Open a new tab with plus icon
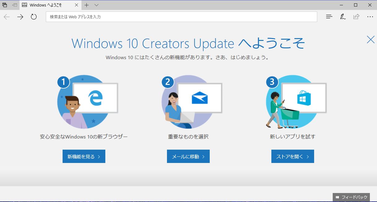This screenshot has width=377, height=202. point(87,5)
